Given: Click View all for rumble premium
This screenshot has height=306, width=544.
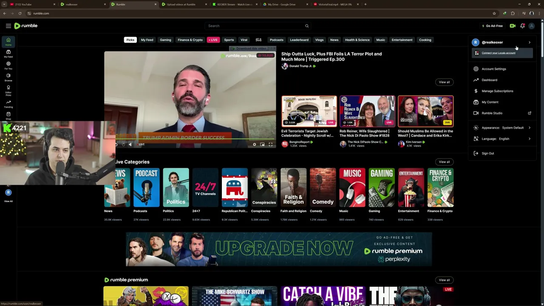Looking at the screenshot, I should pos(444,280).
